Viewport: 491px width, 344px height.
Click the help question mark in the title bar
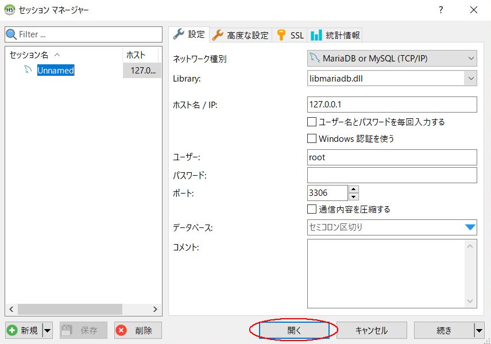point(441,10)
